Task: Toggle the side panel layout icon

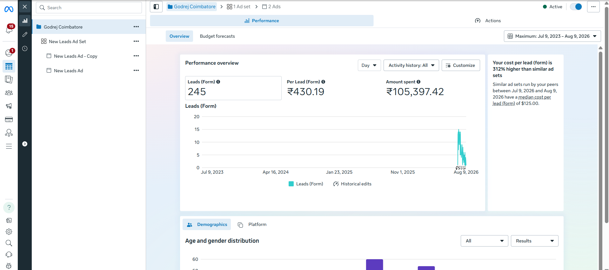Action: [x=156, y=7]
